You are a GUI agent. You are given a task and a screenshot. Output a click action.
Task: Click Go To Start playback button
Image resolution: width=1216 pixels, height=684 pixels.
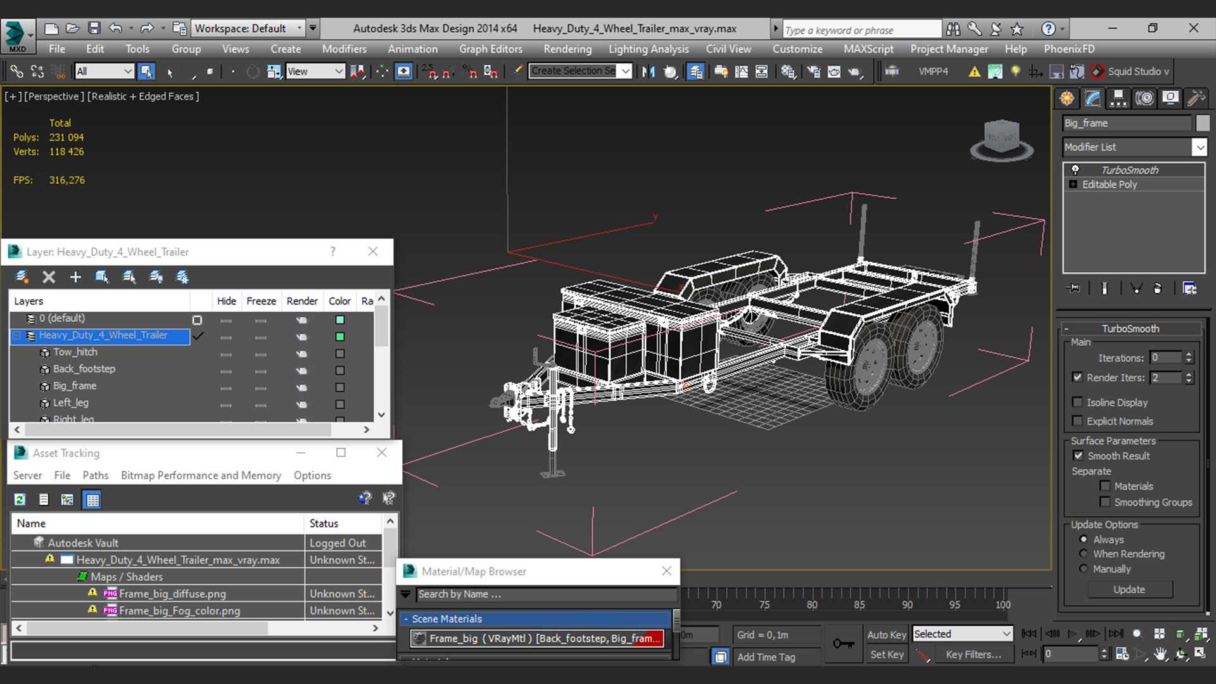pyautogui.click(x=1029, y=634)
